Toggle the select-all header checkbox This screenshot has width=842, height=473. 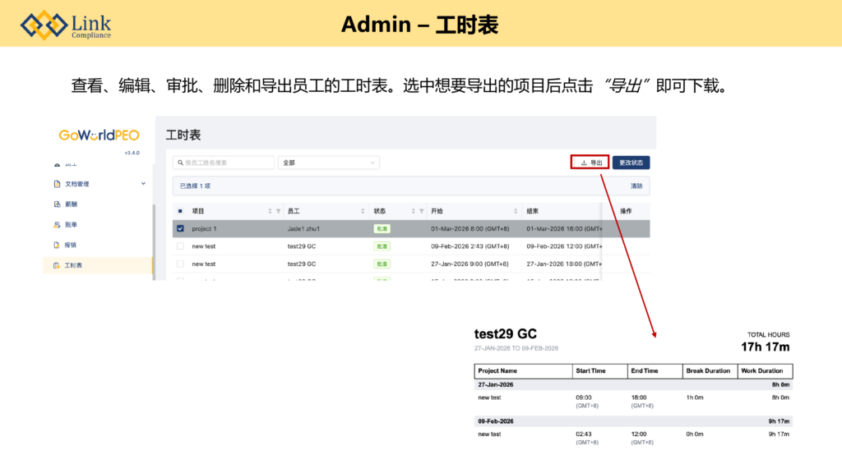click(x=180, y=211)
